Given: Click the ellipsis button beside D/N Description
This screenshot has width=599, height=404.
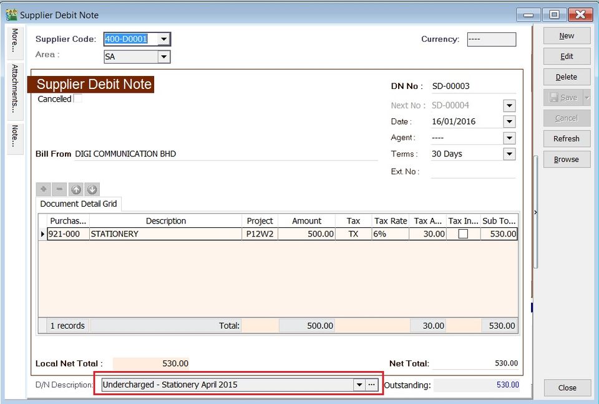Looking at the screenshot, I should [373, 385].
